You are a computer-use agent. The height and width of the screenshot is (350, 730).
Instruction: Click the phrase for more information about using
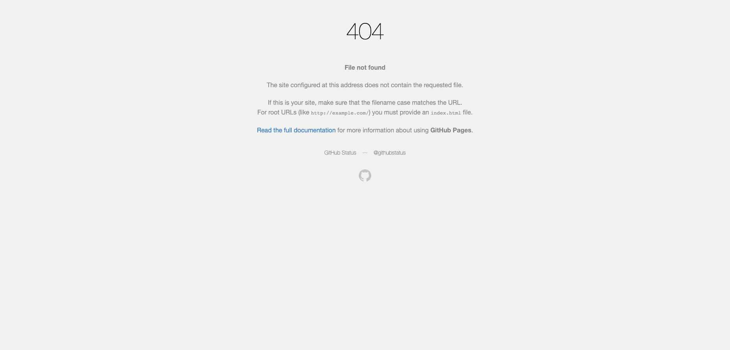click(x=383, y=130)
